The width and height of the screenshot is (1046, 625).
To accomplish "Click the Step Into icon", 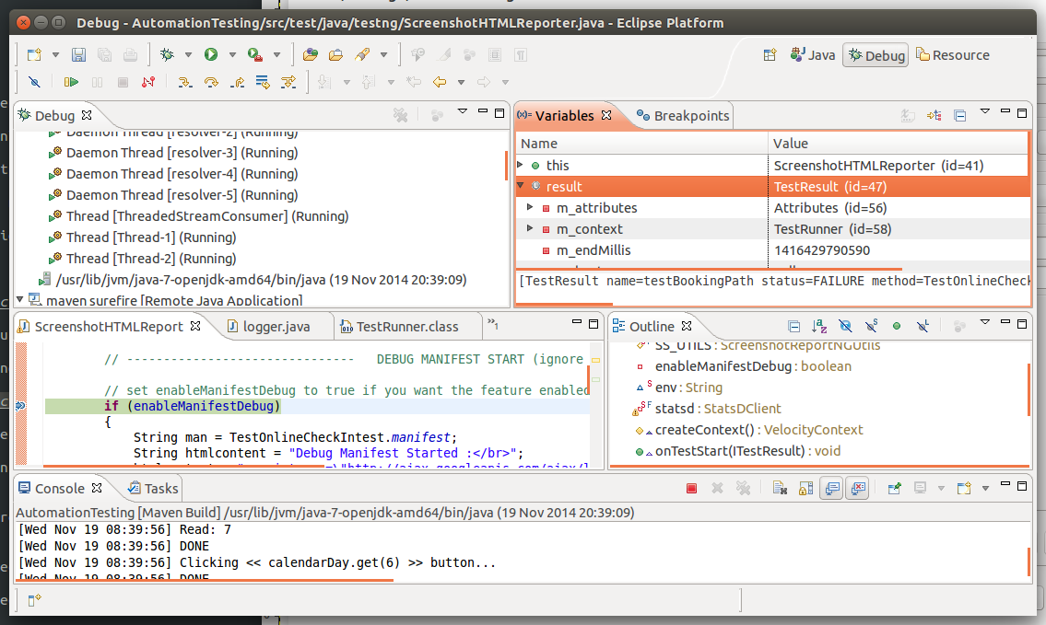I will pos(185,82).
